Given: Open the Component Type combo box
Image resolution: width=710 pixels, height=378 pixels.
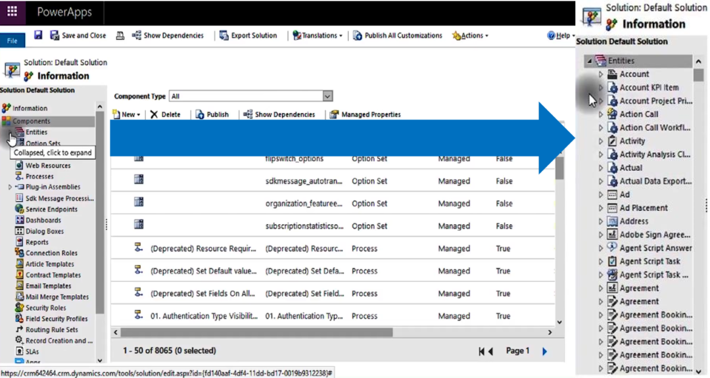Looking at the screenshot, I should 251,96.
